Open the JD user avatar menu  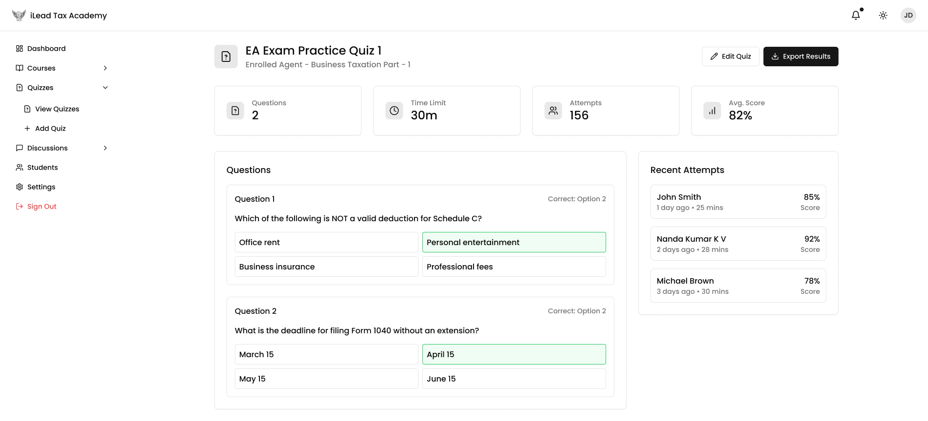pos(908,16)
